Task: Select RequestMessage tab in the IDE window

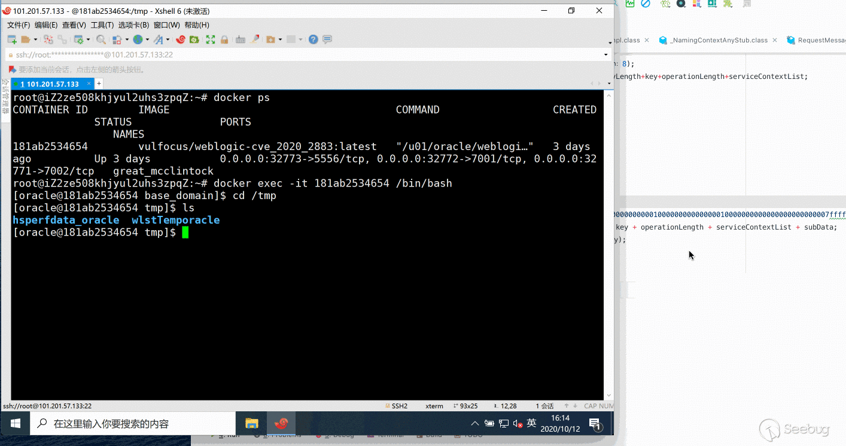Action: pos(816,40)
